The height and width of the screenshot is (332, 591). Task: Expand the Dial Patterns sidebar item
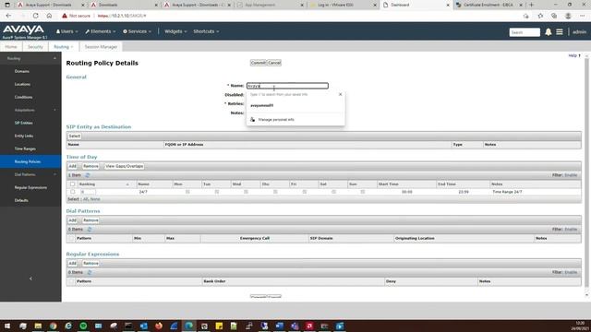point(55,174)
